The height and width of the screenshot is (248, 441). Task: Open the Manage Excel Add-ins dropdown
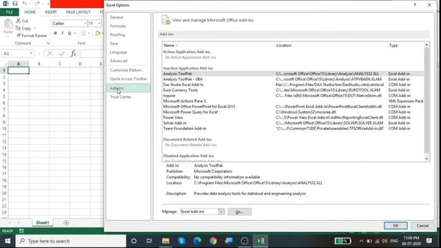(221, 211)
